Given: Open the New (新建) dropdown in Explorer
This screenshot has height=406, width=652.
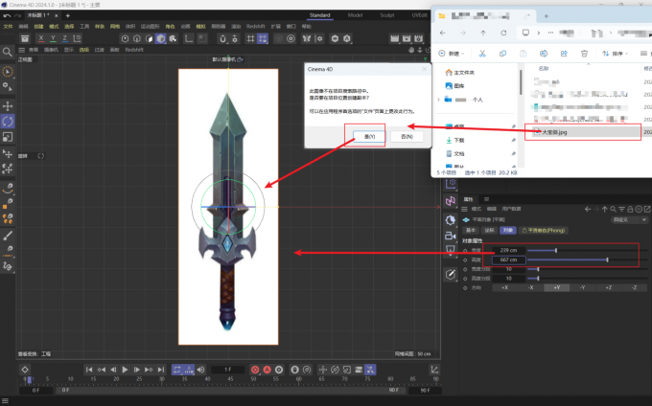Looking at the screenshot, I should pyautogui.click(x=452, y=54).
